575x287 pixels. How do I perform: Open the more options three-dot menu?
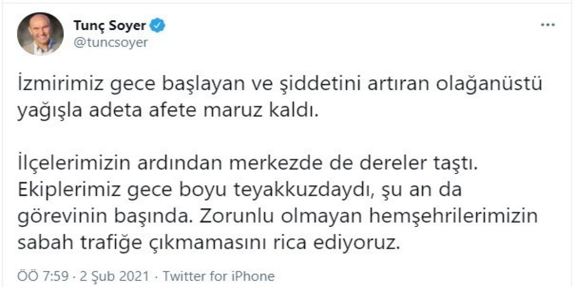(x=548, y=26)
